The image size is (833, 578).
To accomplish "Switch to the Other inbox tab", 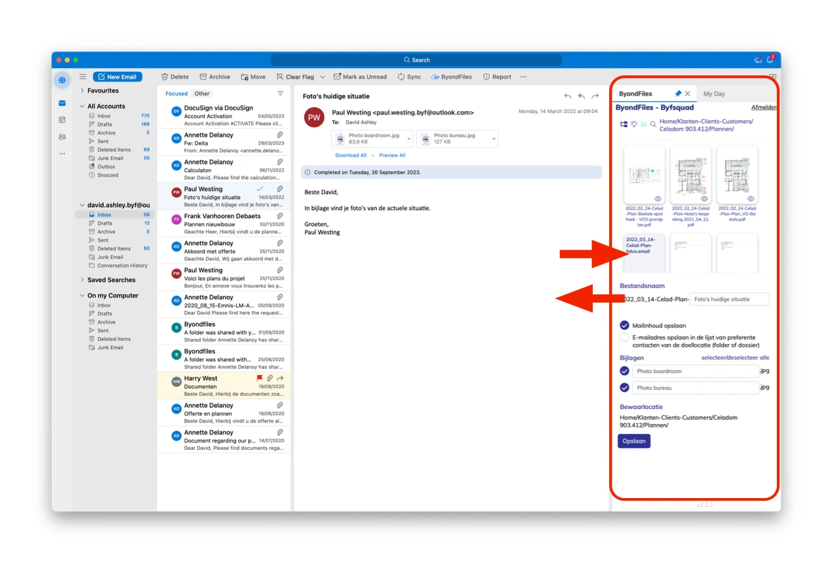I will (202, 94).
